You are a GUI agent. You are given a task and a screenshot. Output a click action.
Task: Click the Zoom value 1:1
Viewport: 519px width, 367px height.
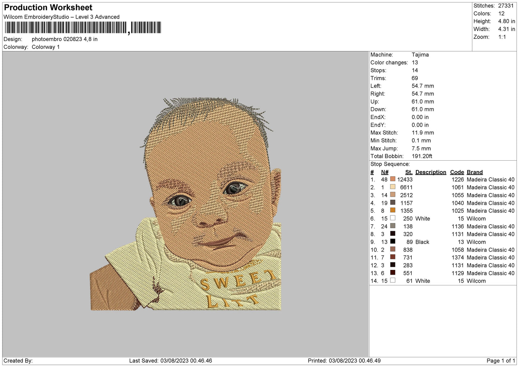coord(502,37)
